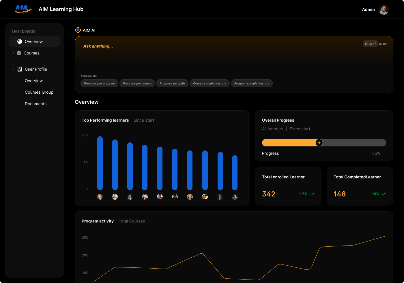Click the +8% growth figure
Viewport: 404px width, 283px height.
(x=375, y=194)
